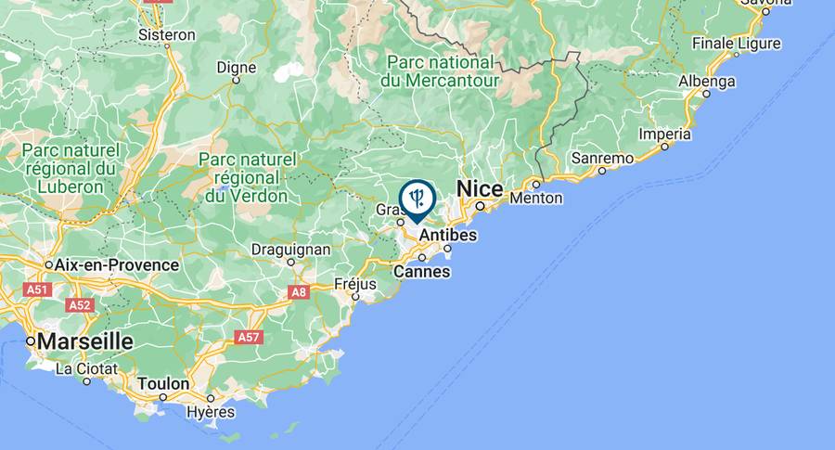Click the A52 highway shield
Screen dimensions: 835x450
click(x=81, y=305)
